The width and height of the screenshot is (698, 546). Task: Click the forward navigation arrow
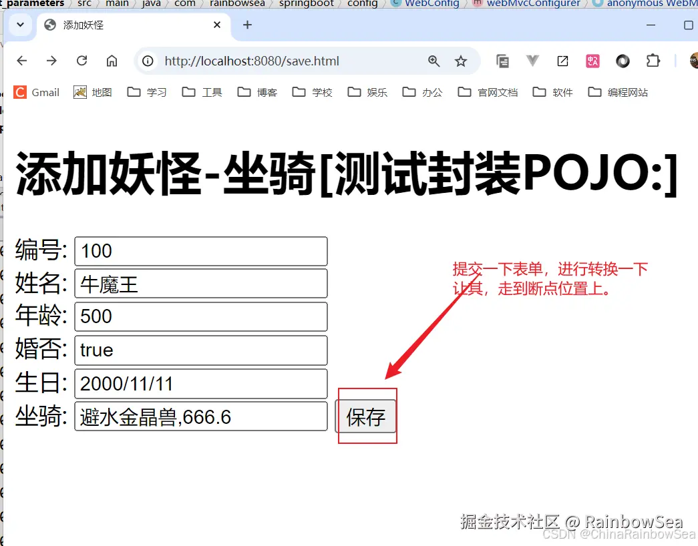click(x=51, y=60)
